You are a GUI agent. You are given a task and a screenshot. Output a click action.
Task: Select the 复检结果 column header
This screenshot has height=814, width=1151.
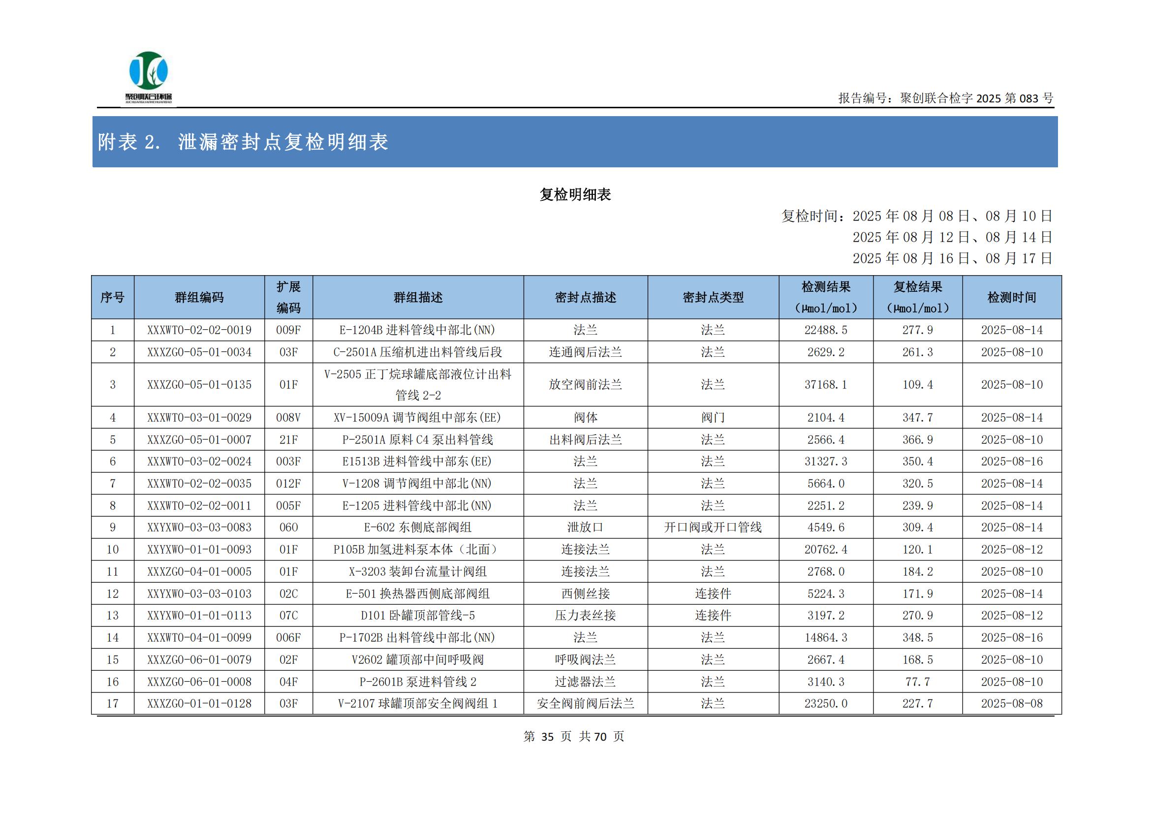click(x=917, y=297)
